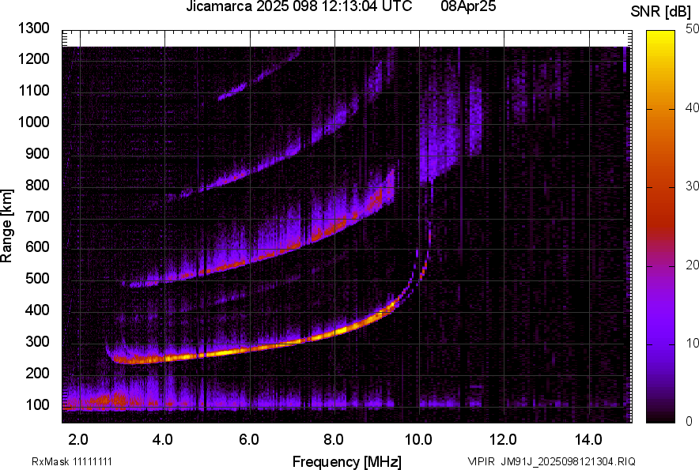Click the SNR colorbar gradient strip
Screen dimensions: 699x470
coord(661,227)
